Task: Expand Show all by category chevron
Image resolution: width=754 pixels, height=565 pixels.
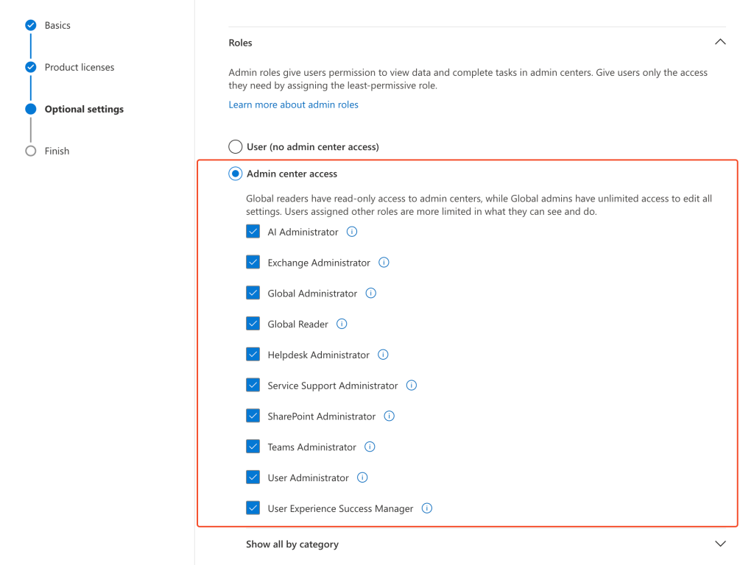Action: (x=720, y=544)
